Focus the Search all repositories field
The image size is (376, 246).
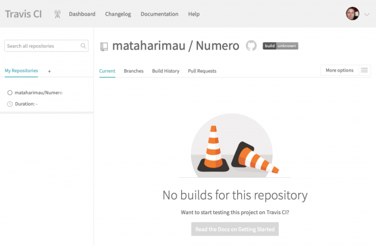tap(46, 46)
